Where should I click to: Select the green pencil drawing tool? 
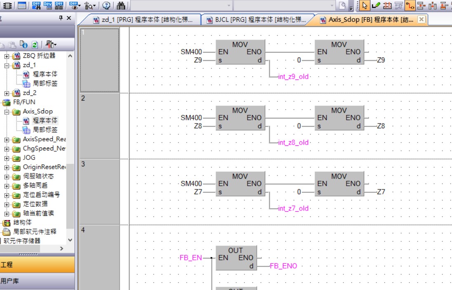tap(376, 5)
